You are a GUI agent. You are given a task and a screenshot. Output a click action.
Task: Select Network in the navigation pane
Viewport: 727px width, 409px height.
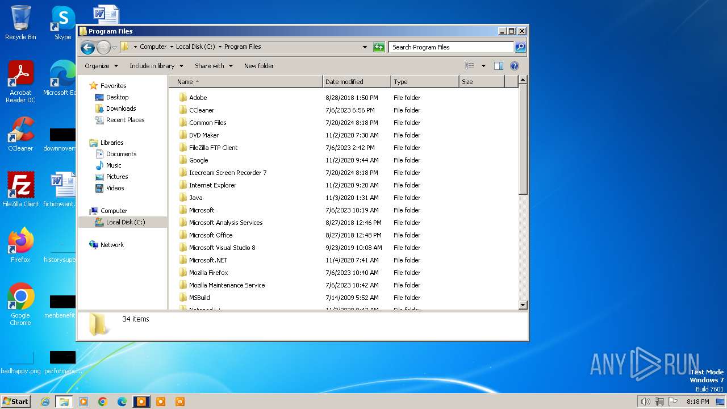coord(112,245)
